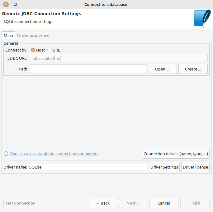Follow the variables in connection parameters link
The image size is (213, 212).
pyautogui.click(x=55, y=154)
